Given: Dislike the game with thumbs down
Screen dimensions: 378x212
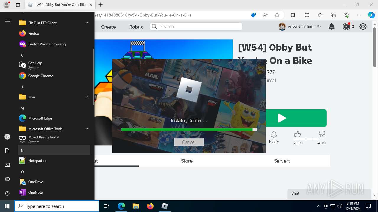Looking at the screenshot, I should (322, 134).
